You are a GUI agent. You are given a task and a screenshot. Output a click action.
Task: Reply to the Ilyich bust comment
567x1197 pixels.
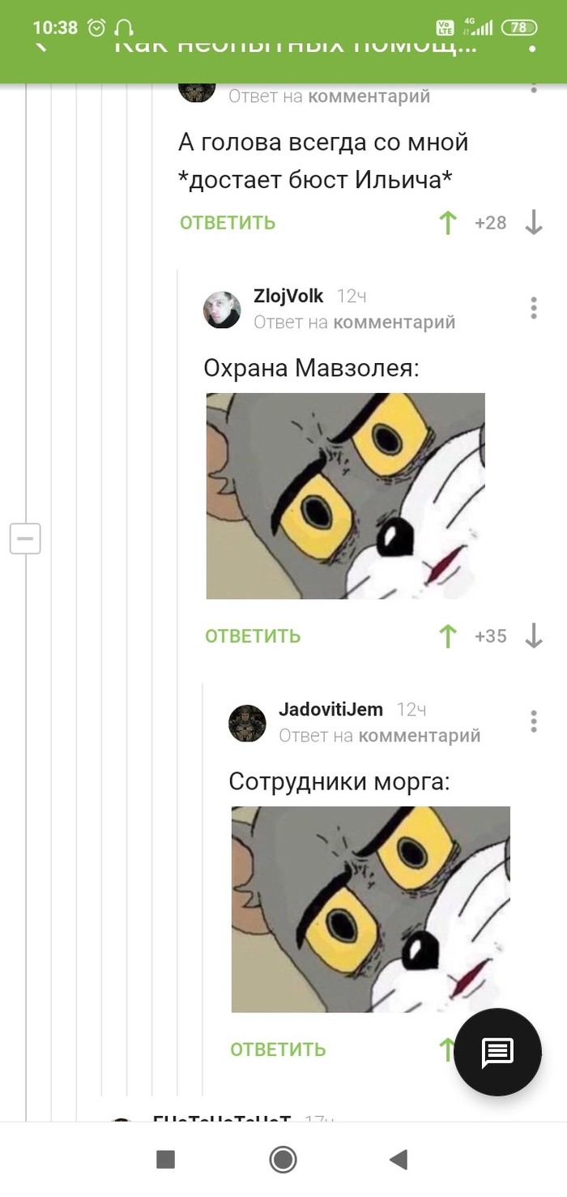228,223
